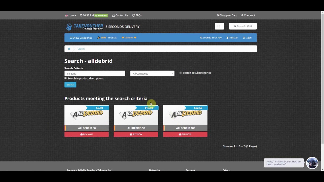Image resolution: width=324 pixels, height=182 pixels.
Task: Open the Register page
Action: [x=232, y=38]
